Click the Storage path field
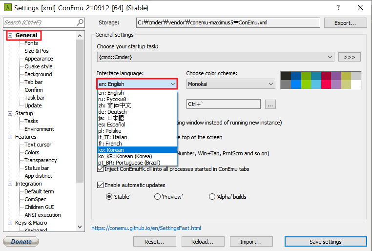Image resolution: width=372 pixels, height=251 pixels. [228, 22]
